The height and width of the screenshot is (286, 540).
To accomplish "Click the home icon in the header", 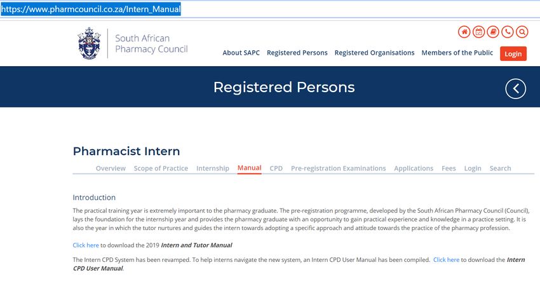I will coord(464,32).
